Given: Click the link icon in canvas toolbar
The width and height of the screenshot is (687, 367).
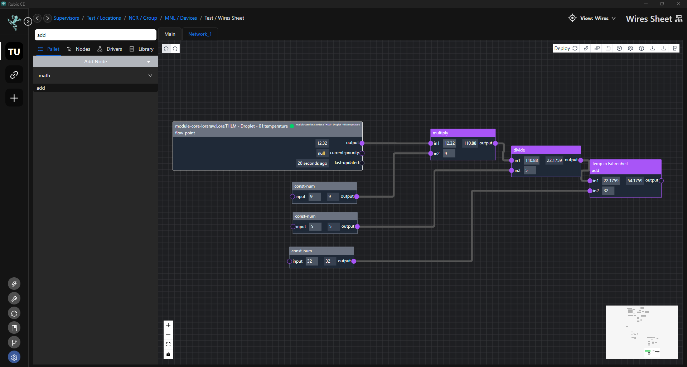Looking at the screenshot, I should pos(586,48).
